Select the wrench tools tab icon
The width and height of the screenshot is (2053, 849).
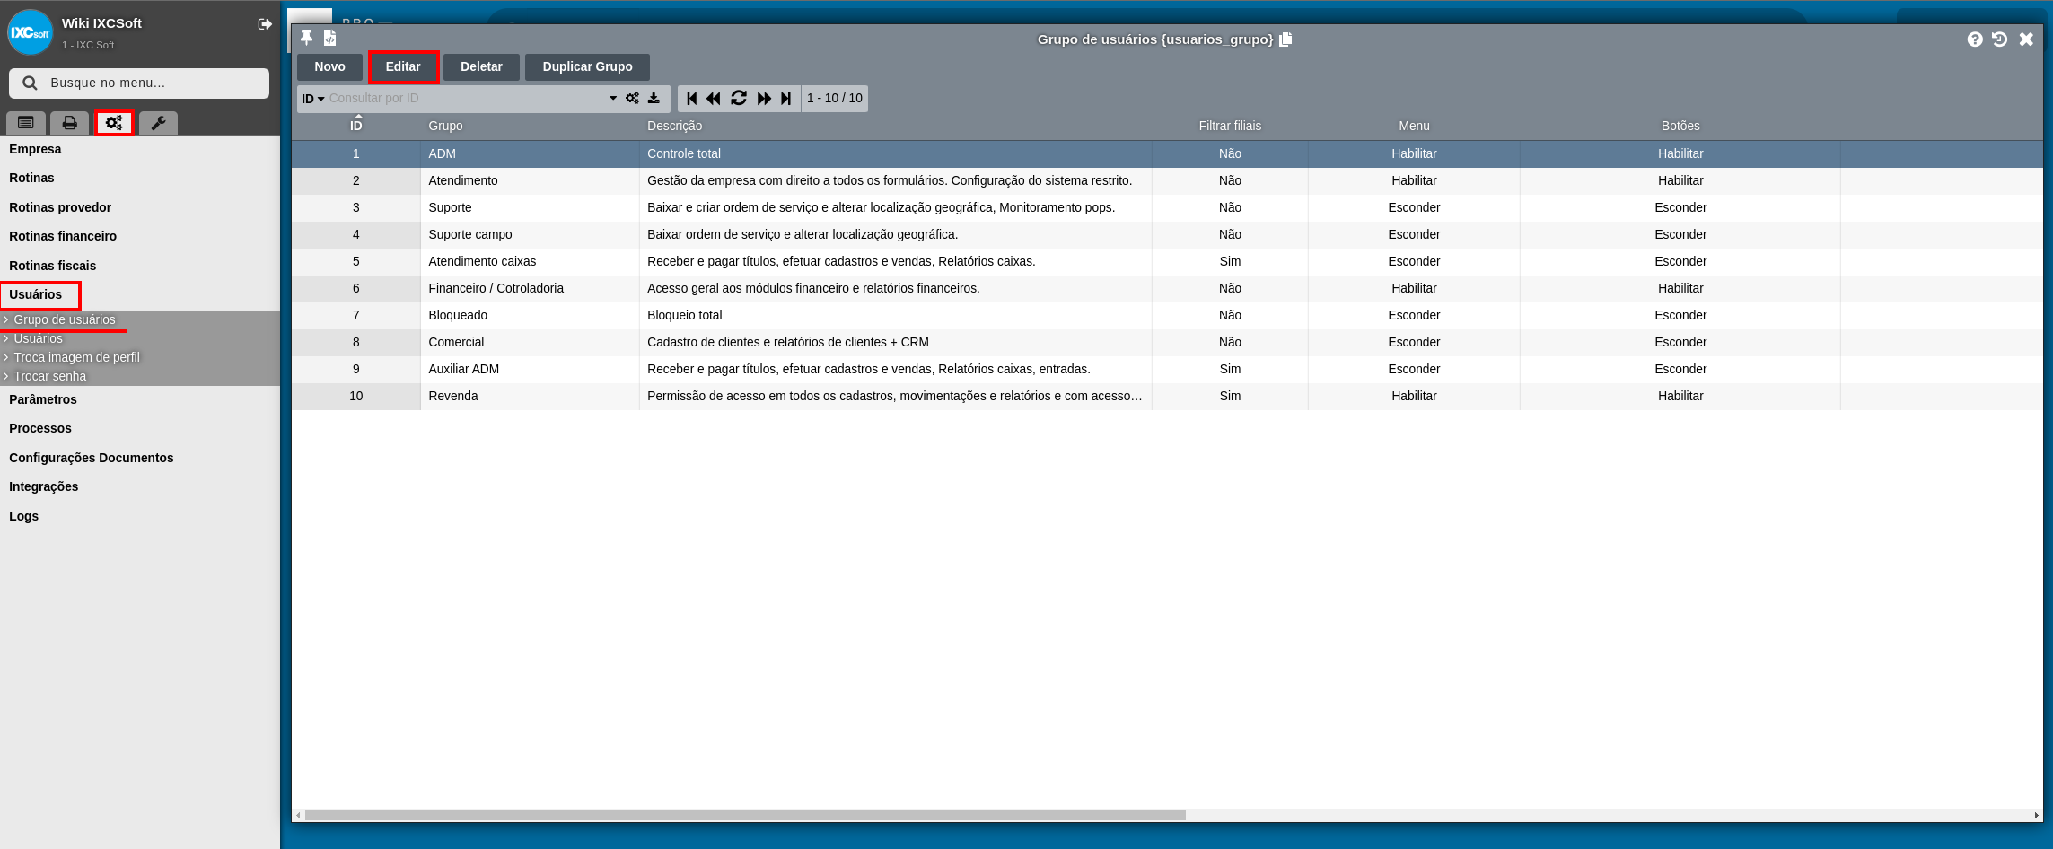158,123
